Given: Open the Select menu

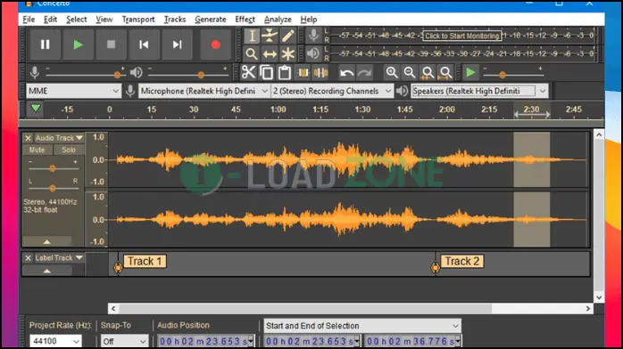Looking at the screenshot, I should click(76, 20).
